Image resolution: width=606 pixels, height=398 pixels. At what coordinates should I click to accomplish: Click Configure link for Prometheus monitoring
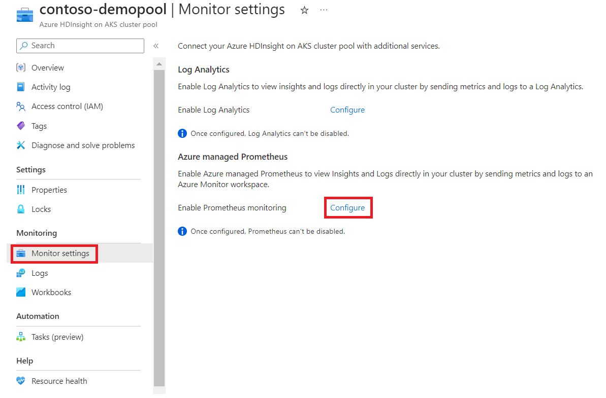[x=347, y=208]
